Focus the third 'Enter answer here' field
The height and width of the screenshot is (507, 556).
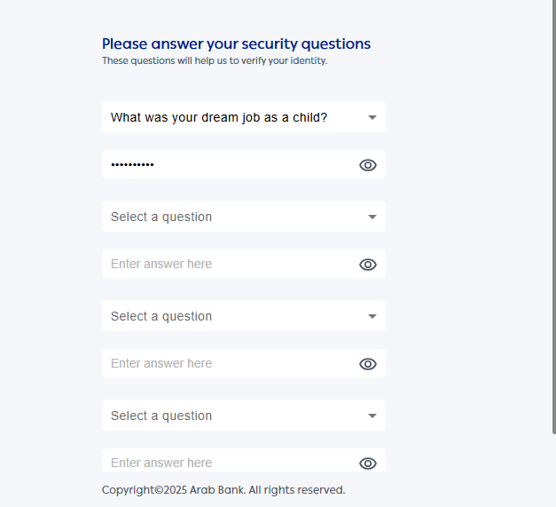pos(226,363)
